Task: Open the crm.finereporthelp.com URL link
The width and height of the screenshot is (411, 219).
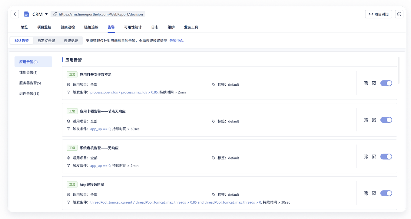Action: (x=101, y=14)
